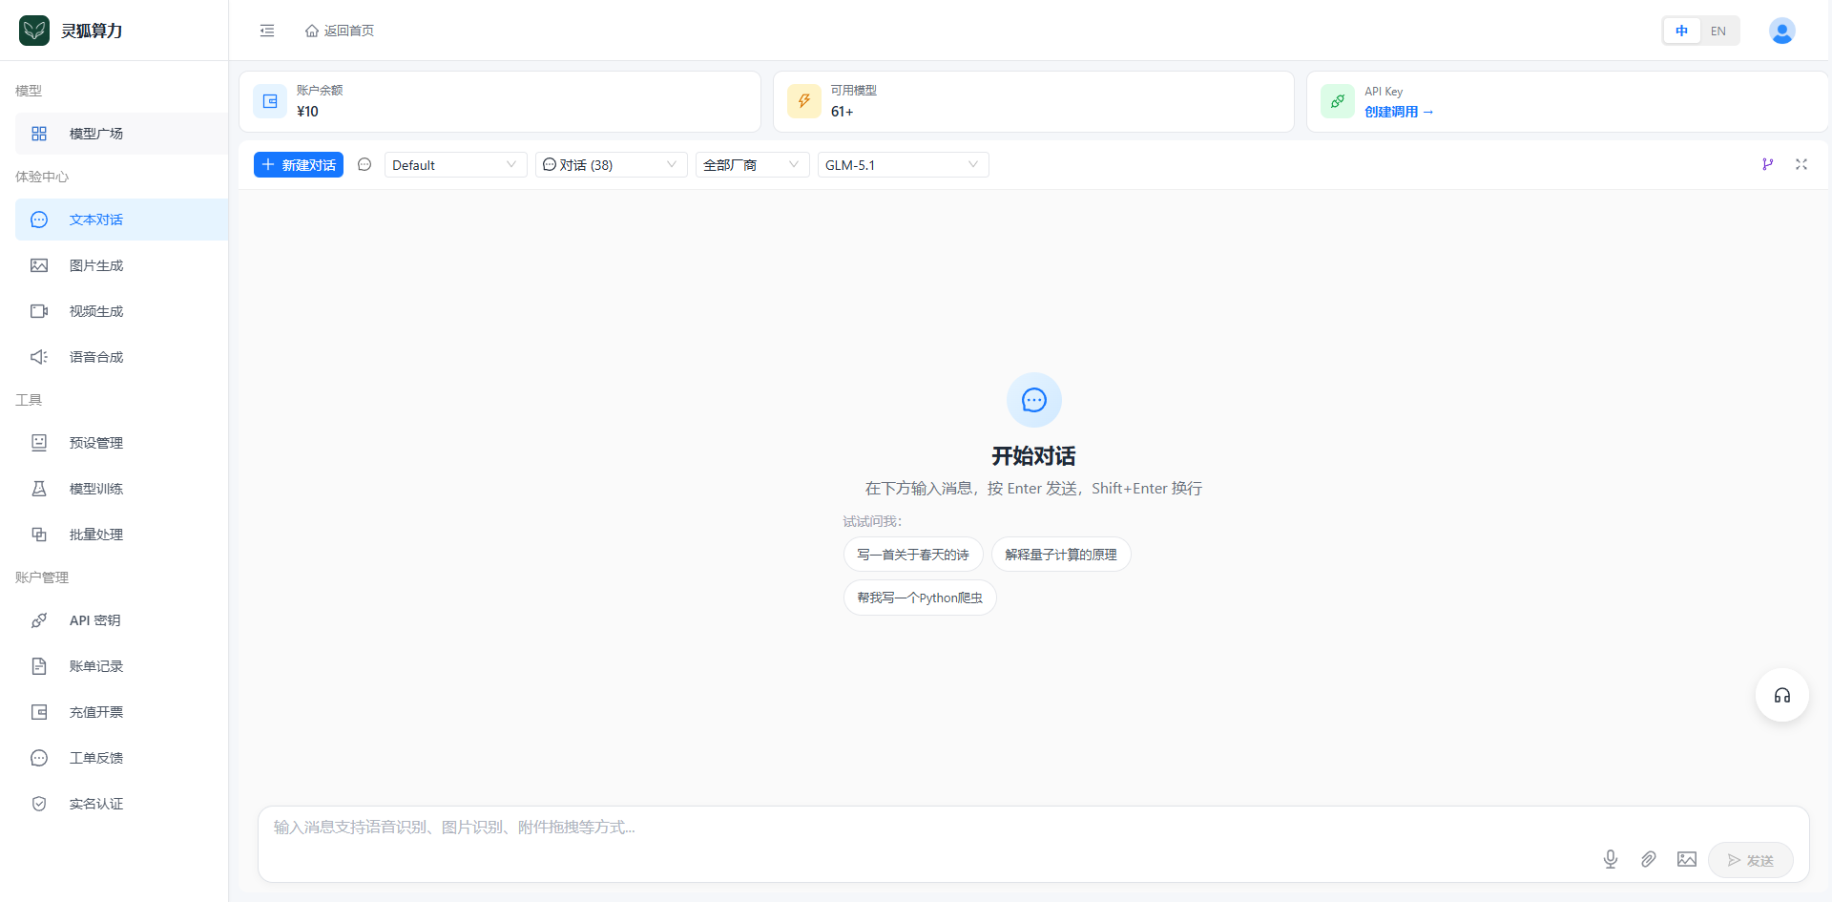The width and height of the screenshot is (1832, 902).
Task: Open customer support headset button
Action: 1781,695
